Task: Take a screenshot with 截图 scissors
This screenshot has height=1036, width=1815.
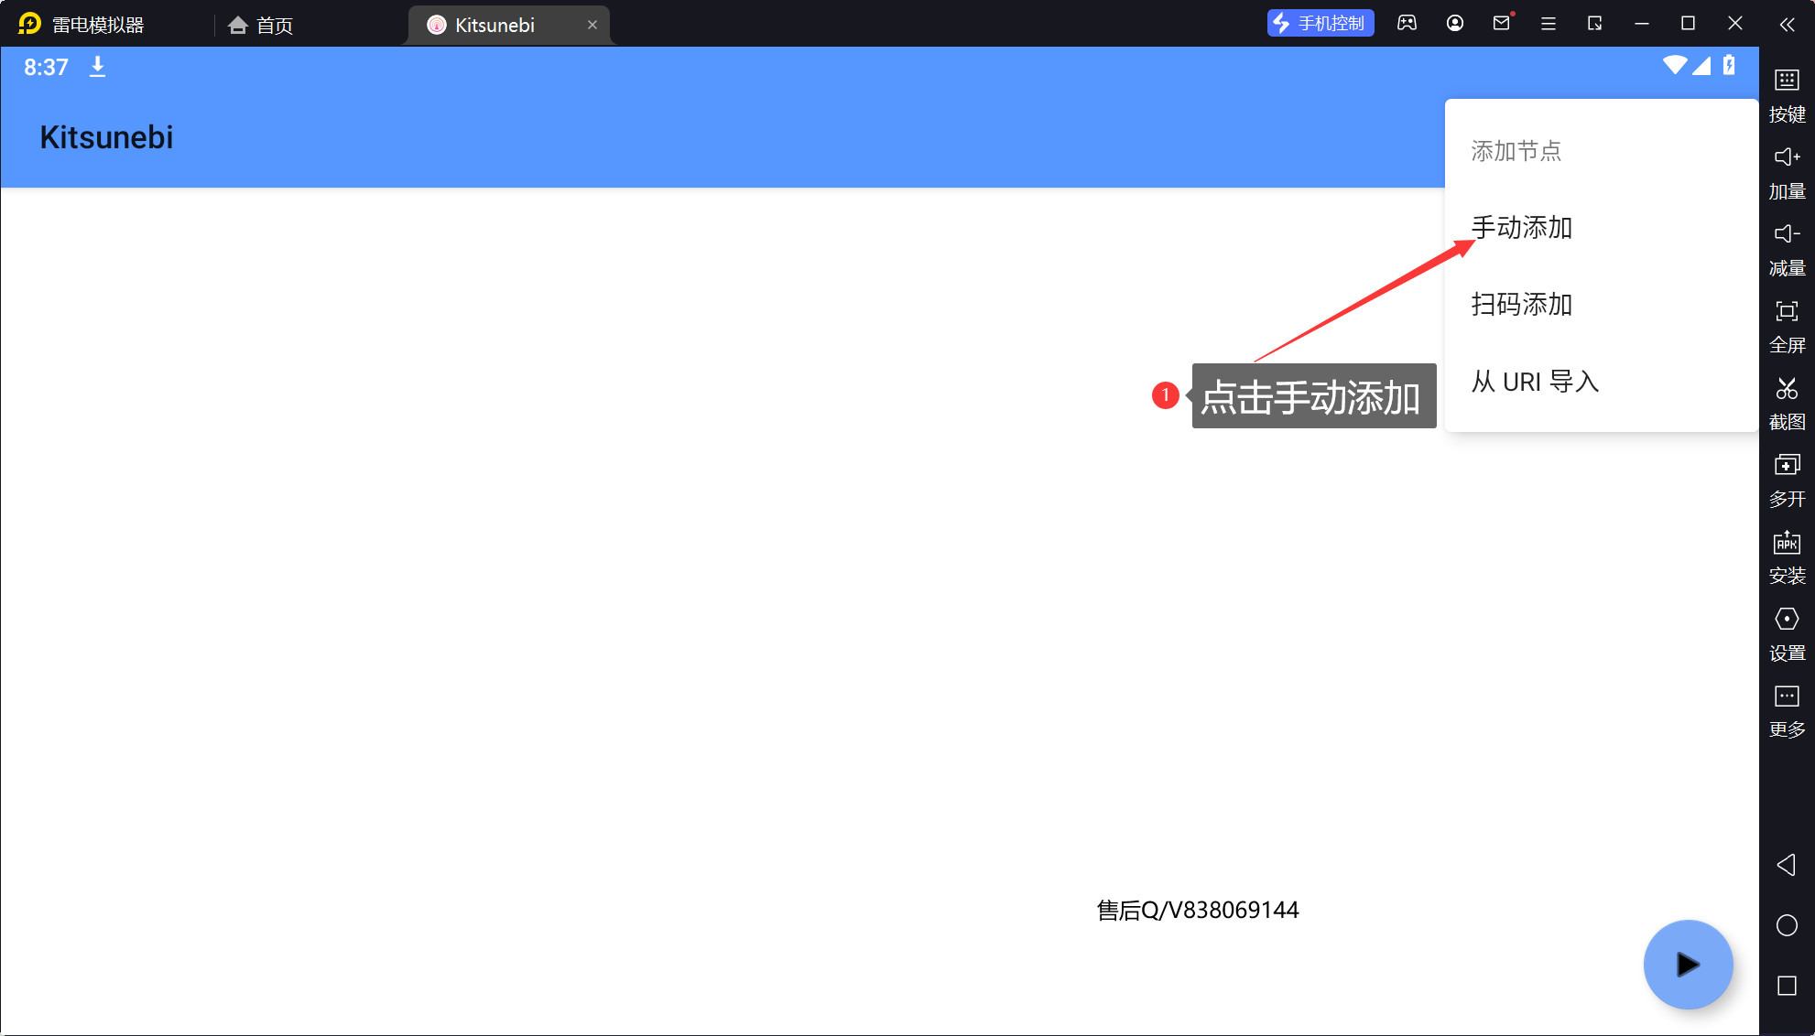Action: pyautogui.click(x=1786, y=401)
